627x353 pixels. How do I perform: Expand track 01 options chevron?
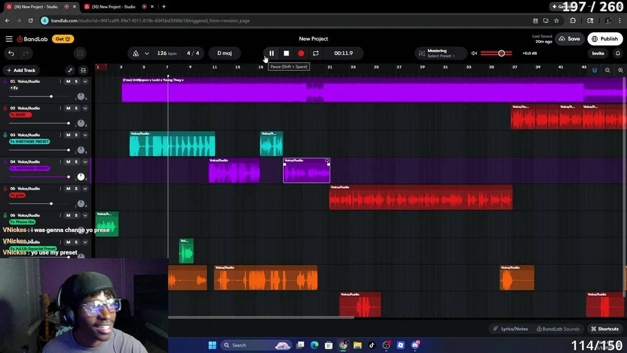[x=85, y=81]
